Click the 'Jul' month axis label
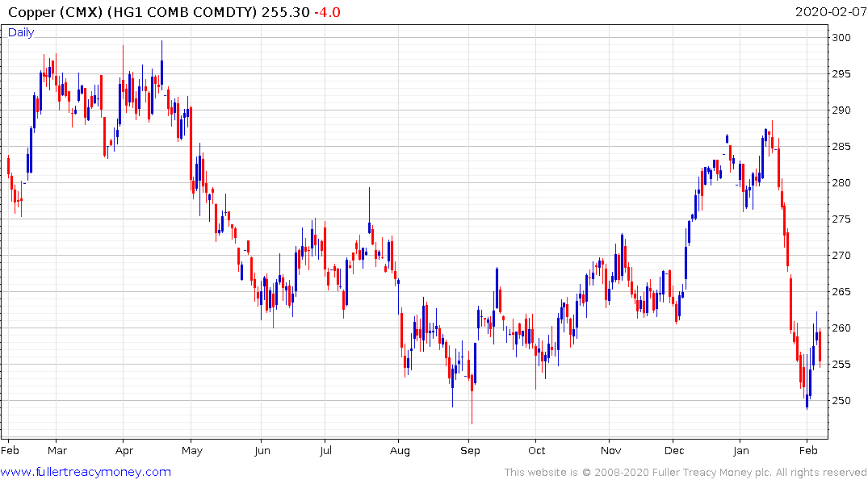Image resolution: width=868 pixels, height=484 pixels. (325, 450)
